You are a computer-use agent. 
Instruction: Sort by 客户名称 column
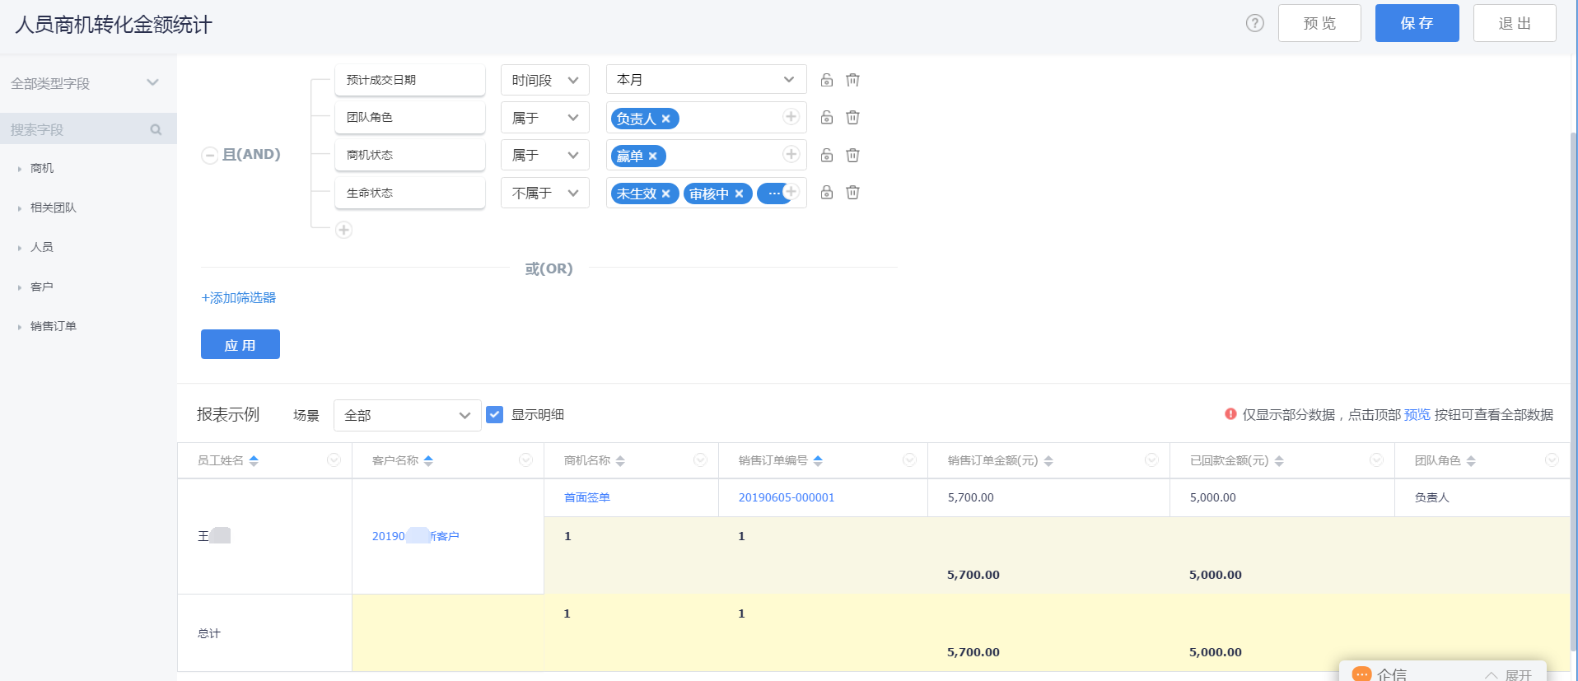[428, 460]
